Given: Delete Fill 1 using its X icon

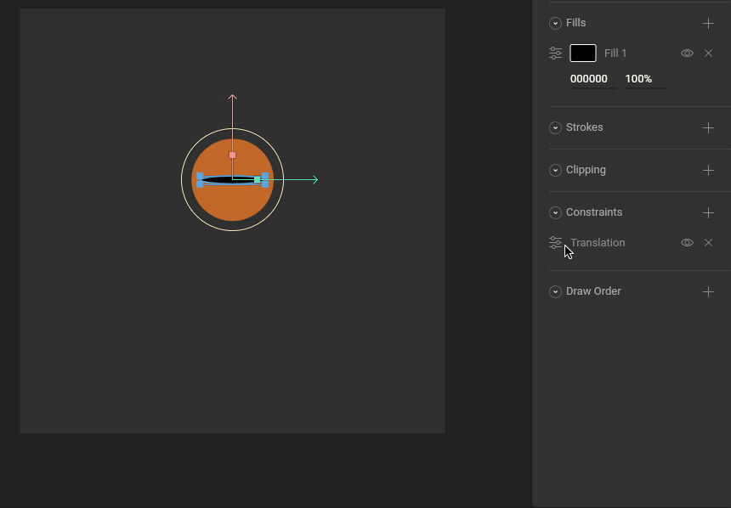Looking at the screenshot, I should (x=708, y=54).
